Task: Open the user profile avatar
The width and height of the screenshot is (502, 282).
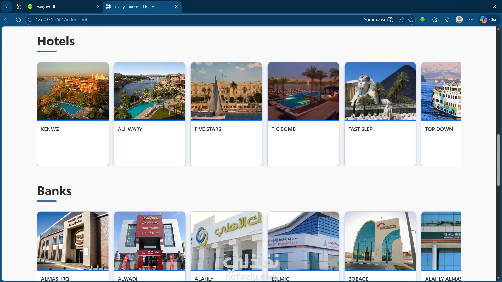Action: pos(459,20)
